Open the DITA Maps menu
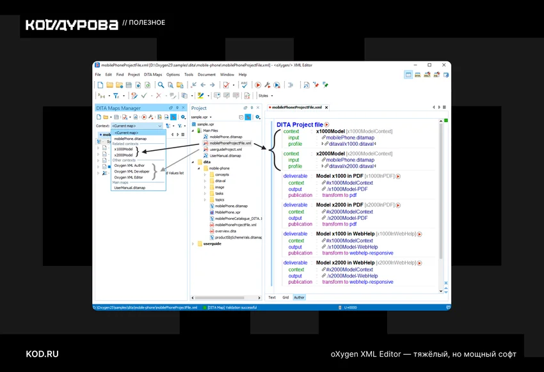Screen dimensions: 544x372 pos(153,75)
